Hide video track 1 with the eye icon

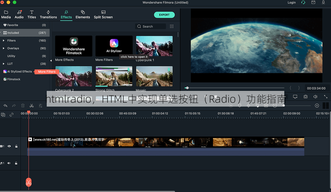point(9,146)
